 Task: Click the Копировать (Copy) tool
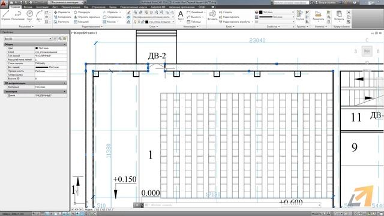pos(62,17)
